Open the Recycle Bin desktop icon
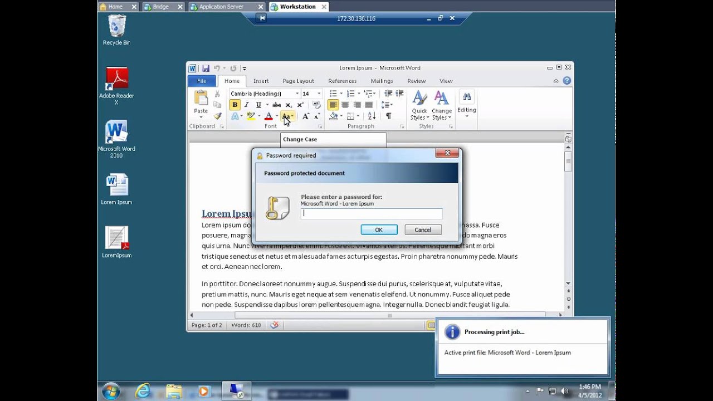 click(116, 30)
